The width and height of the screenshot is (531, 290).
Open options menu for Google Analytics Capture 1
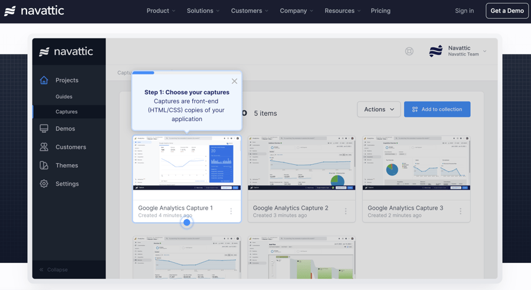point(231,211)
